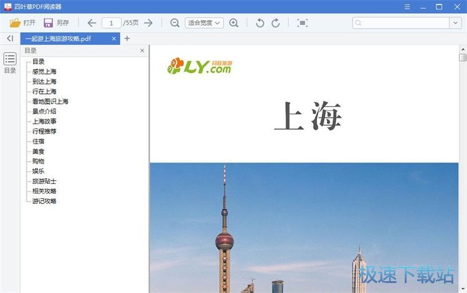Click the search text box
The image size is (467, 293).
click(x=401, y=23)
